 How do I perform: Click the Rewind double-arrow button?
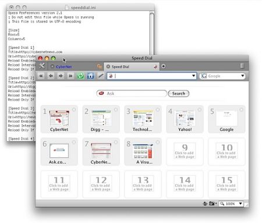tap(41, 76)
